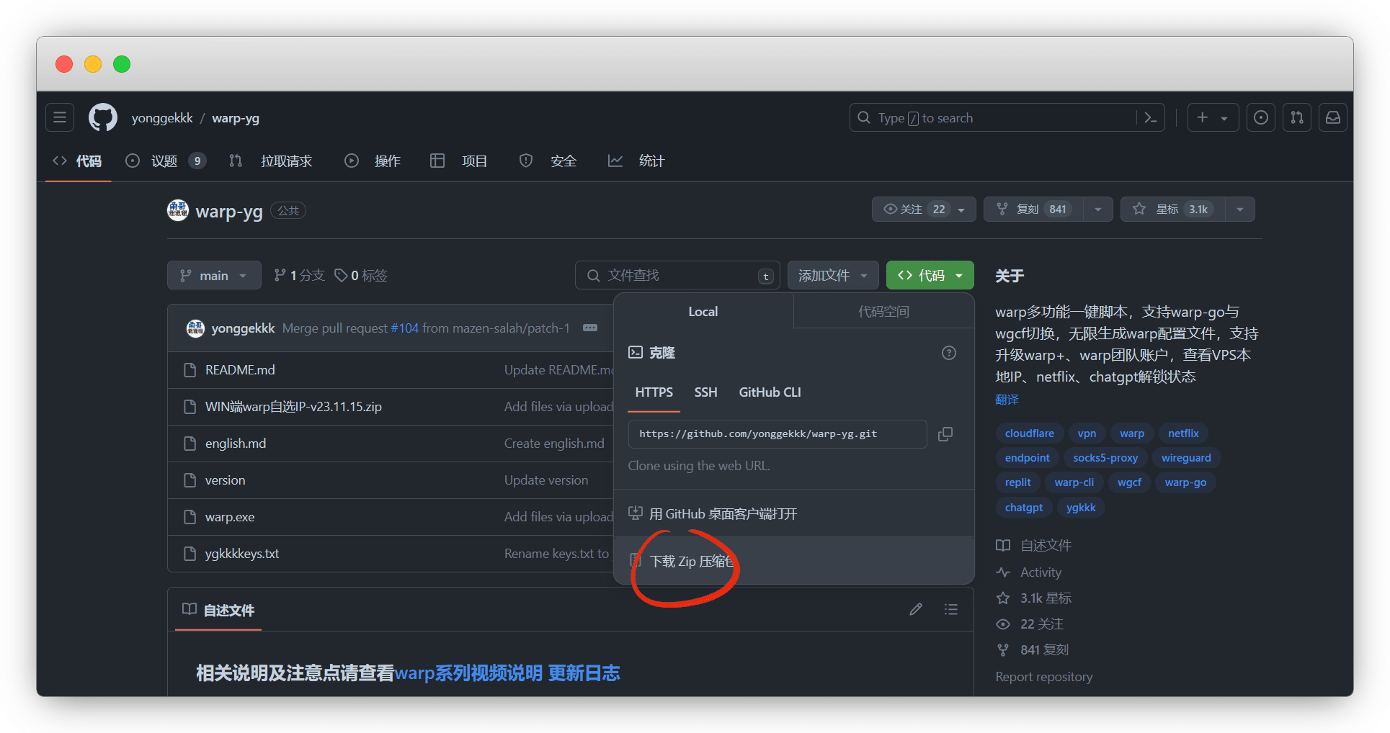Star the warp-yg repository
Image resolution: width=1390 pixels, height=733 pixels.
click(x=1173, y=210)
